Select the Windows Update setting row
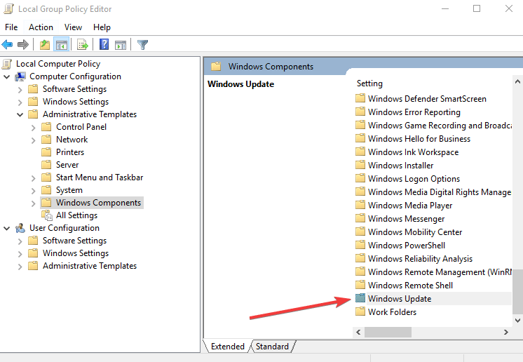This screenshot has width=523, height=362. point(433,298)
